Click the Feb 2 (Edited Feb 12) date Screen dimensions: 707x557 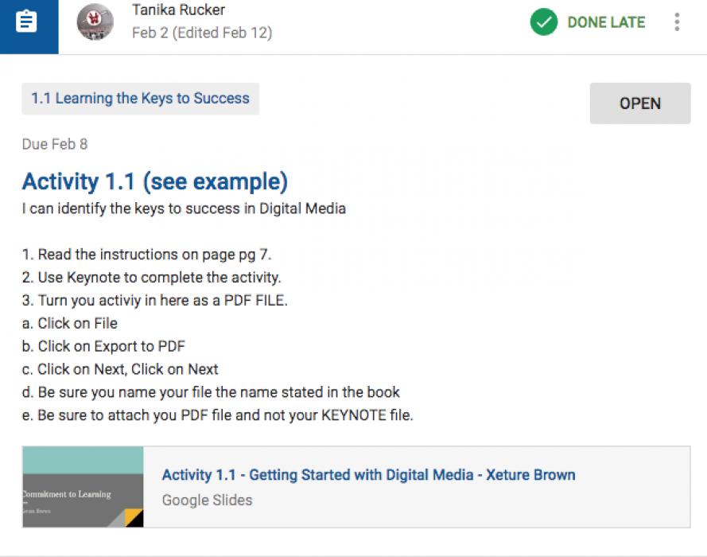click(x=202, y=33)
